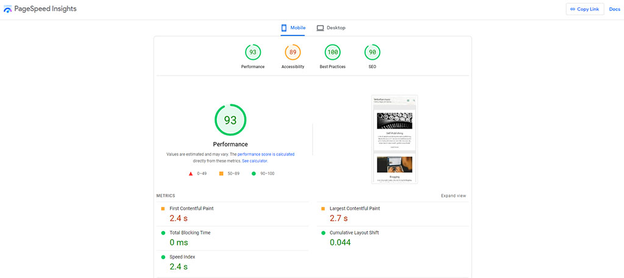The width and height of the screenshot is (624, 278).
Task: Click the bold Performance heading under gauge
Action: click(230, 144)
